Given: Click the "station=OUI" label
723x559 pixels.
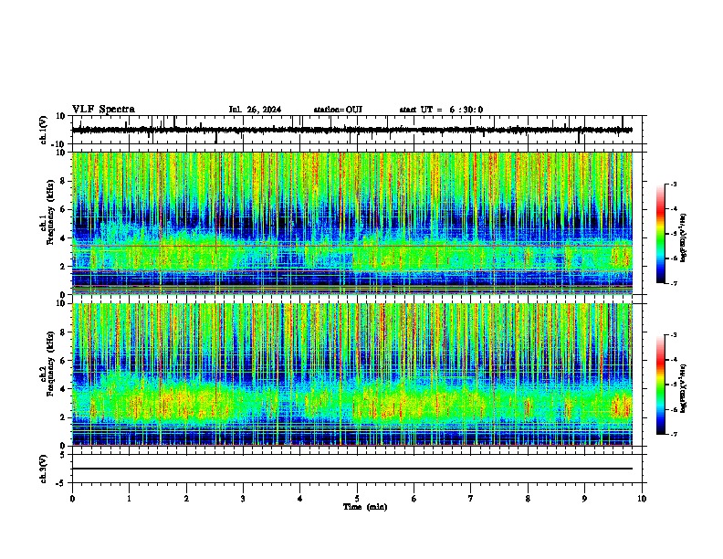Looking at the screenshot, I should pos(338,110).
